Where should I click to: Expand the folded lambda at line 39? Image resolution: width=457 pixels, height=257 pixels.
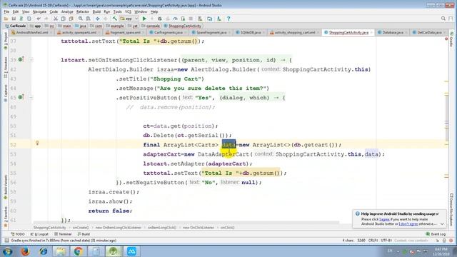(31, 60)
